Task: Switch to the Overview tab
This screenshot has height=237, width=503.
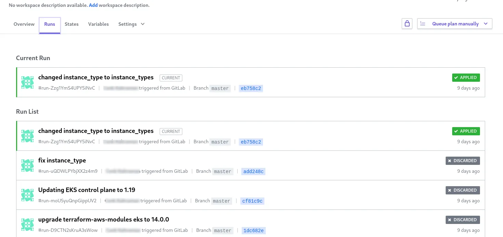Action: [x=24, y=24]
